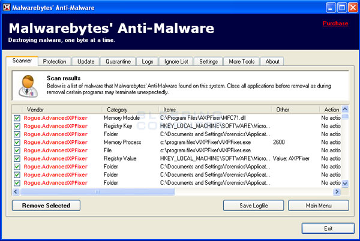This screenshot has height=241, width=360.
Task: Toggle checkbox for the Registry Key row
Action: (x=17, y=126)
